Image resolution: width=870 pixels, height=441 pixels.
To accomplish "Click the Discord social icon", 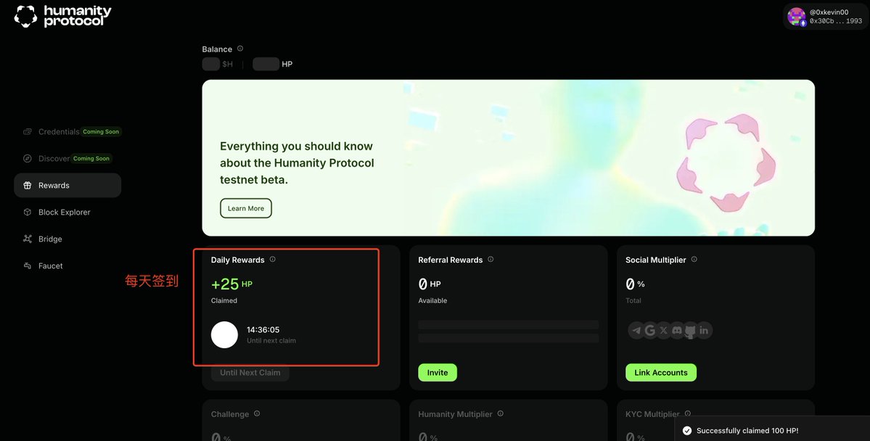I will coord(677,331).
